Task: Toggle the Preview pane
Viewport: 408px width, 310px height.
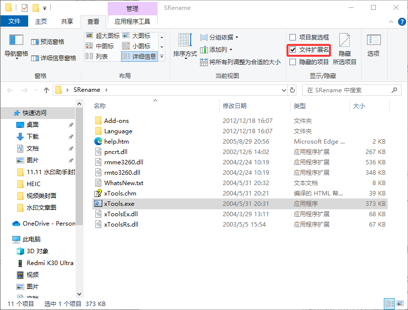Action: 47,42
